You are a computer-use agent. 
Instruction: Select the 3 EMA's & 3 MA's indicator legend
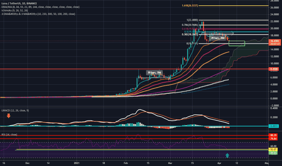[38, 14]
